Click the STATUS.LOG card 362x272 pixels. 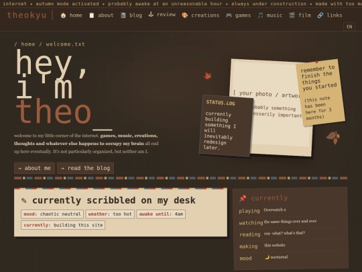[226, 126]
